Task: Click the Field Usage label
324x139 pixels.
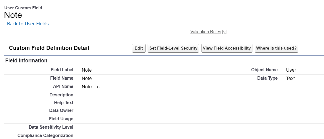Action: coord(61,119)
